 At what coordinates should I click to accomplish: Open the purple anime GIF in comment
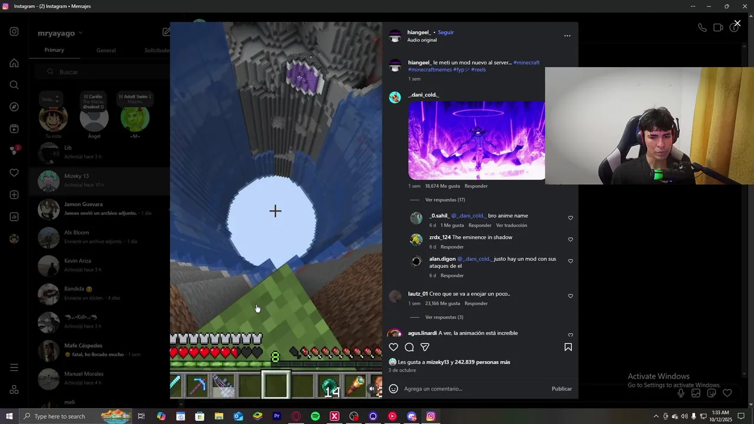coord(477,140)
